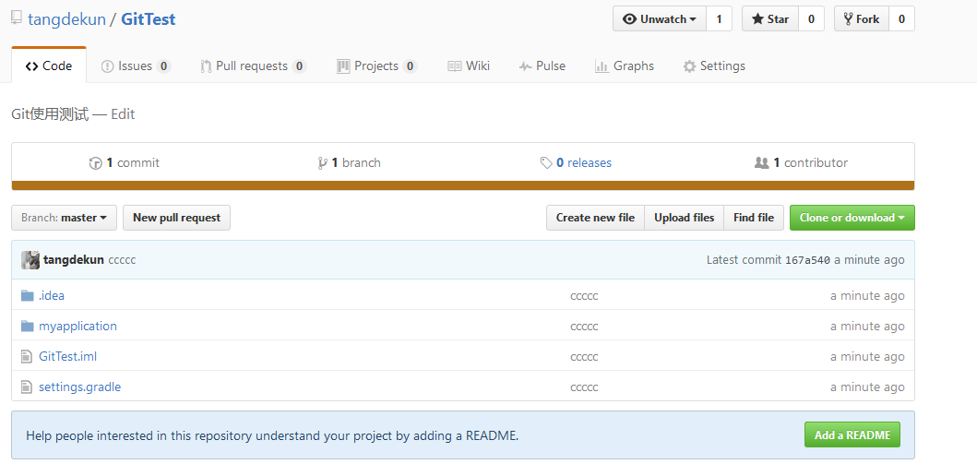Open tangdekun author link in commit bar
The image size is (977, 476).
[x=74, y=260]
